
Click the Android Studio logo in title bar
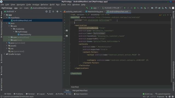(1, 2)
